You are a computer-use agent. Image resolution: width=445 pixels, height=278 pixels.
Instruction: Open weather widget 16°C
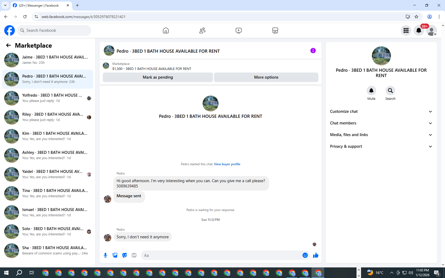pyautogui.click(x=375, y=273)
